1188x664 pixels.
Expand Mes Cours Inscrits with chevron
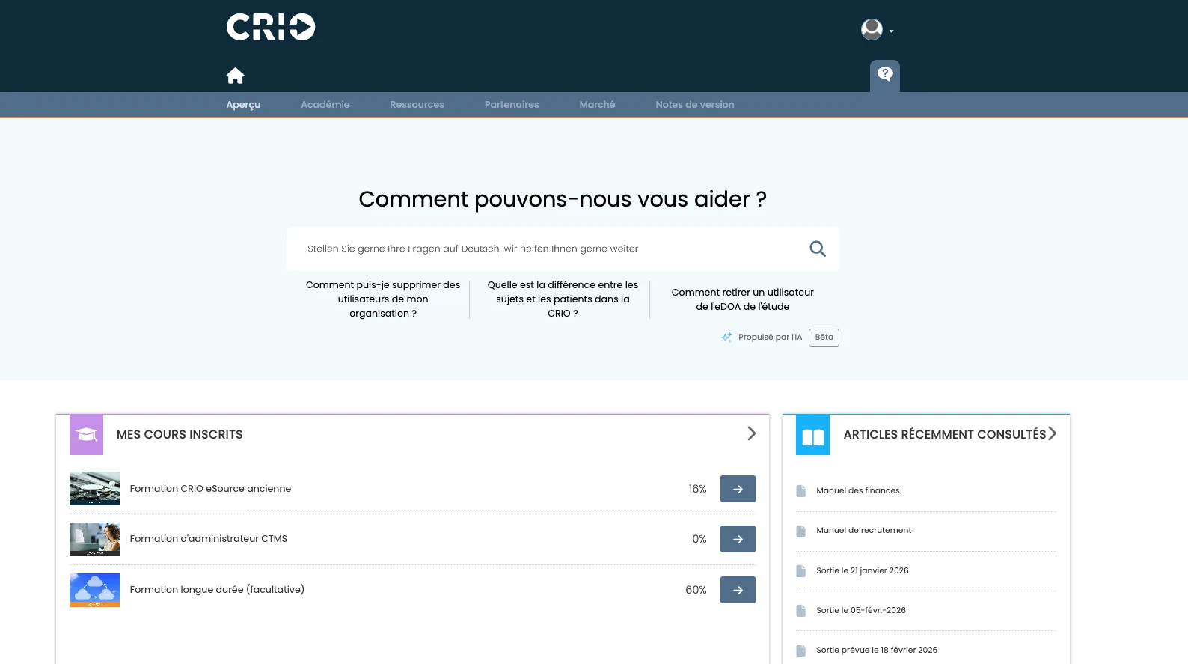752,433
